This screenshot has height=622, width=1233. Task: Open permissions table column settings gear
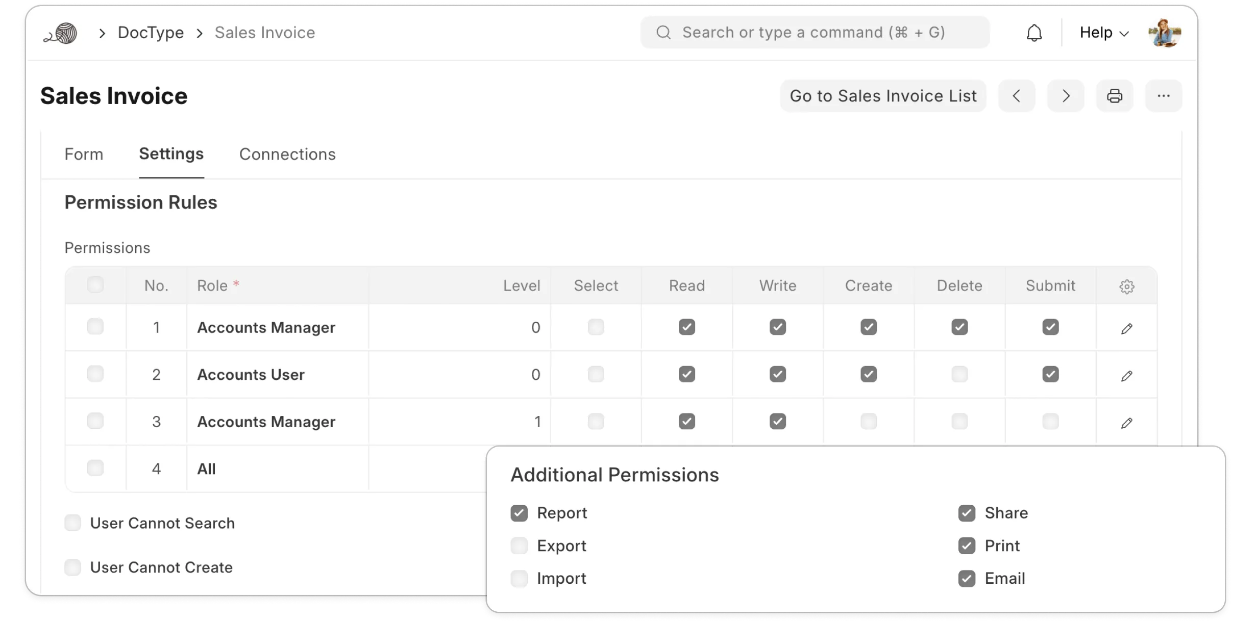click(1127, 287)
